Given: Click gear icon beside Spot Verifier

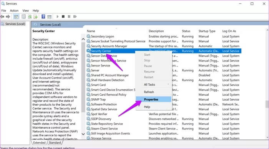Looking at the screenshot, I should click(88, 114).
